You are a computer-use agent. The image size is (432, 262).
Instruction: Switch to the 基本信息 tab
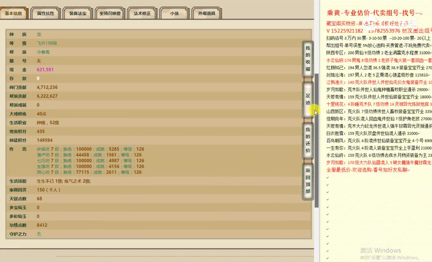coord(13,13)
